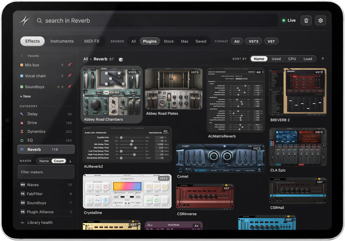Click the Drive category flame icon
The image size is (345, 241).
coord(22,123)
